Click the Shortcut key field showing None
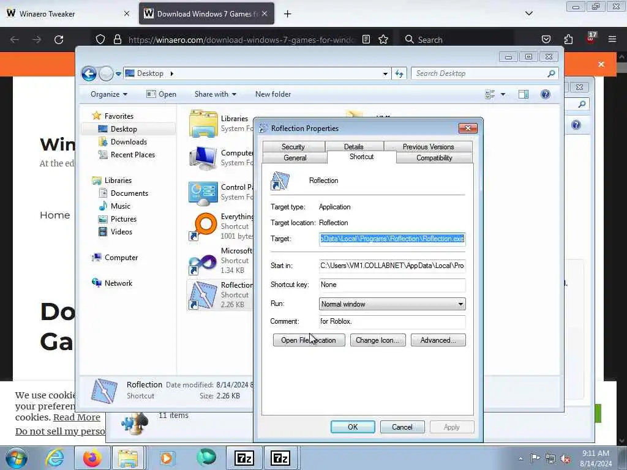The width and height of the screenshot is (627, 470). pyautogui.click(x=392, y=285)
